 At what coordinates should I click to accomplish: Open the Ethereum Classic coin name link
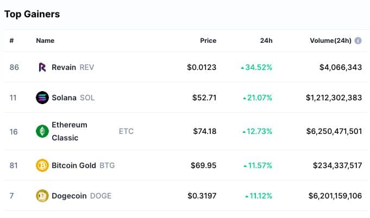[69, 131]
